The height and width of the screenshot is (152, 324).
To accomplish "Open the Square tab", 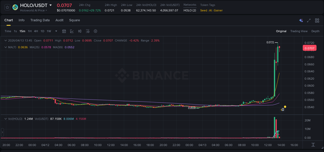I will click(x=74, y=20).
